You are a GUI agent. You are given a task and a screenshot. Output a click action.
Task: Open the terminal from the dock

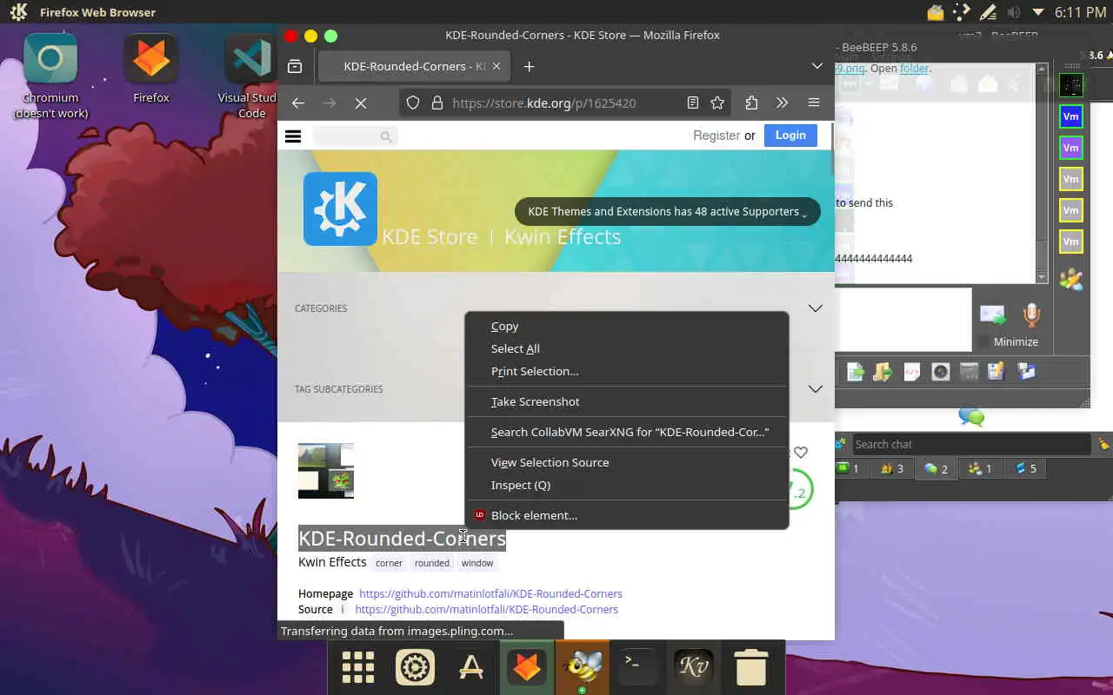click(x=638, y=667)
